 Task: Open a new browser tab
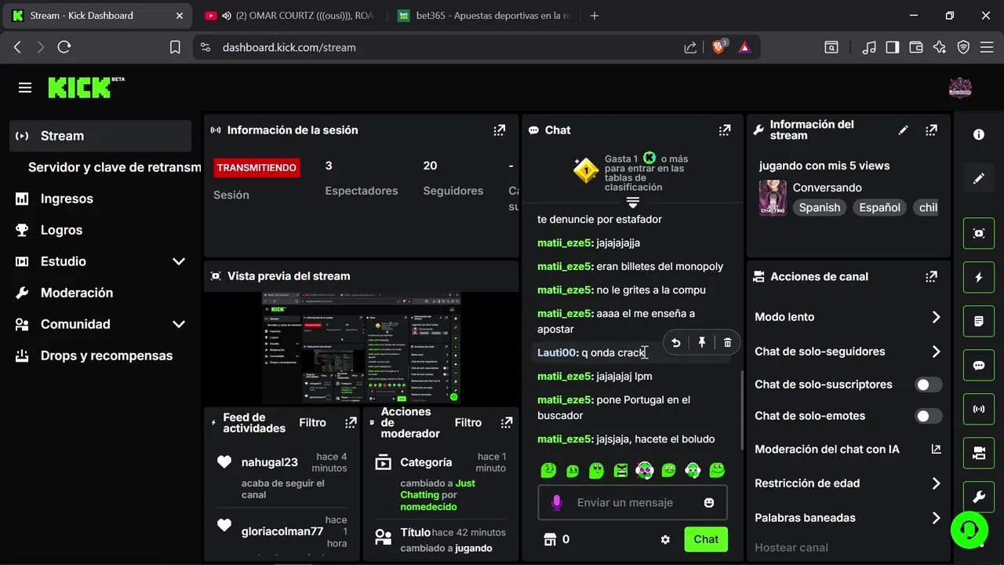595,16
